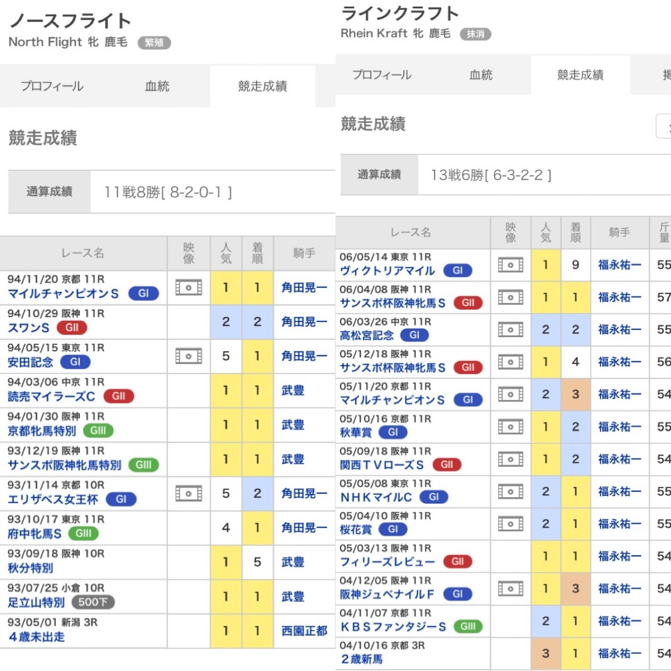
Task: Open jockey 武豊 link for 読売マイラーズC
Action: [292, 390]
